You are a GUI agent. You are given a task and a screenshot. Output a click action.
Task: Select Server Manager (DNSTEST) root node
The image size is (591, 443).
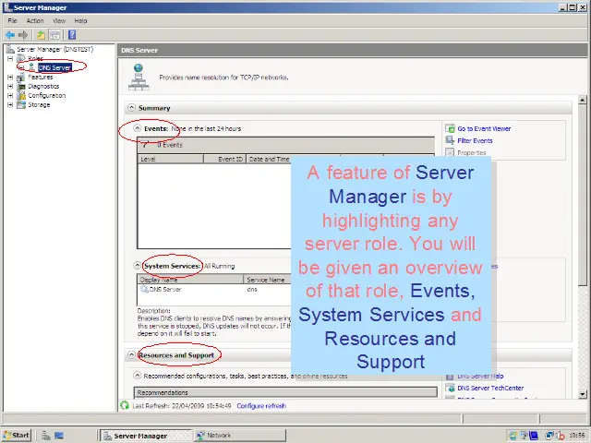(x=55, y=49)
